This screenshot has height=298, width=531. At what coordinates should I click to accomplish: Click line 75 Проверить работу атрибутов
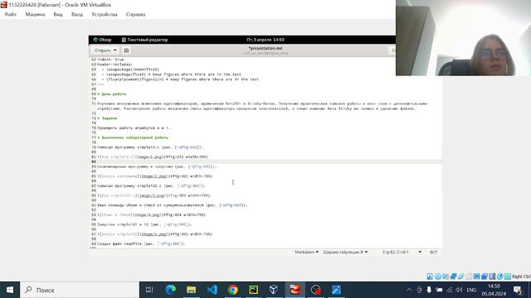pos(134,127)
